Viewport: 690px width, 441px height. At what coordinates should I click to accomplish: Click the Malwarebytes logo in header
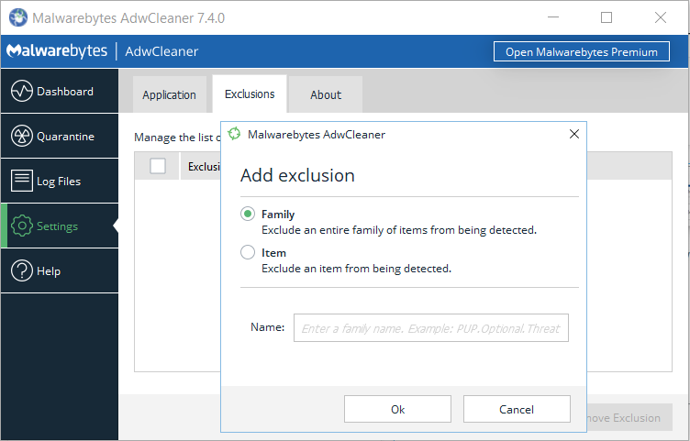pyautogui.click(x=56, y=51)
